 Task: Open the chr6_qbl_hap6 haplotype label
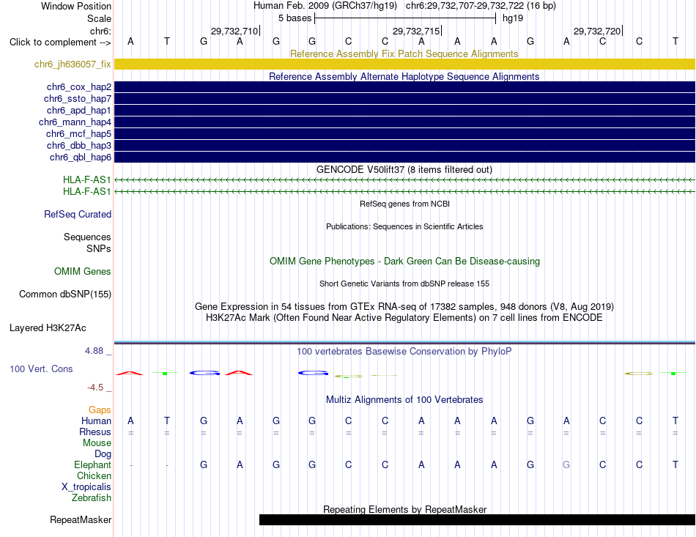tap(81, 157)
